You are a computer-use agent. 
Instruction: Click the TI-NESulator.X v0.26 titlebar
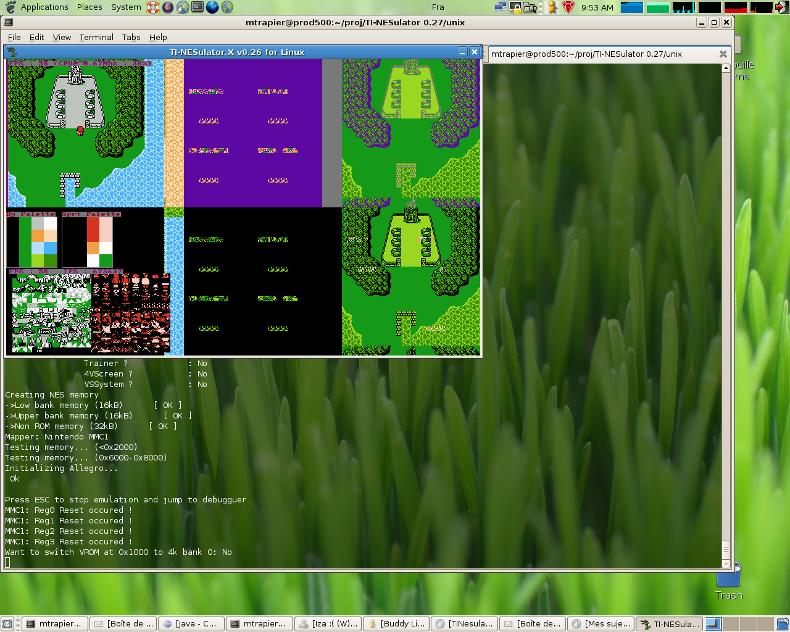click(x=237, y=52)
